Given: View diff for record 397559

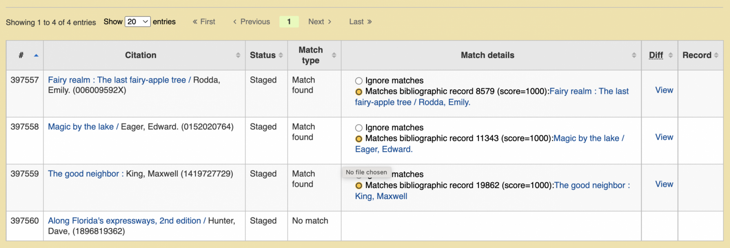Looking at the screenshot, I should pyautogui.click(x=664, y=184).
